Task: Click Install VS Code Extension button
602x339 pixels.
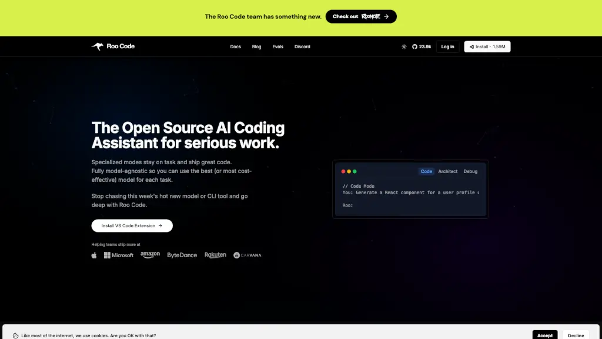Action: (x=132, y=225)
